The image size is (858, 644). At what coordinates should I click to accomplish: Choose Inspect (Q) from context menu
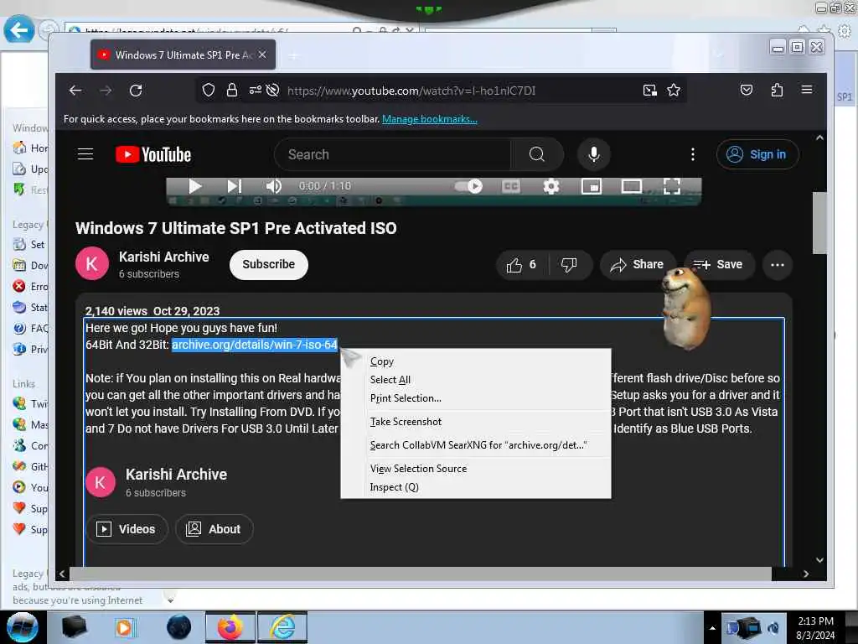pos(476,487)
